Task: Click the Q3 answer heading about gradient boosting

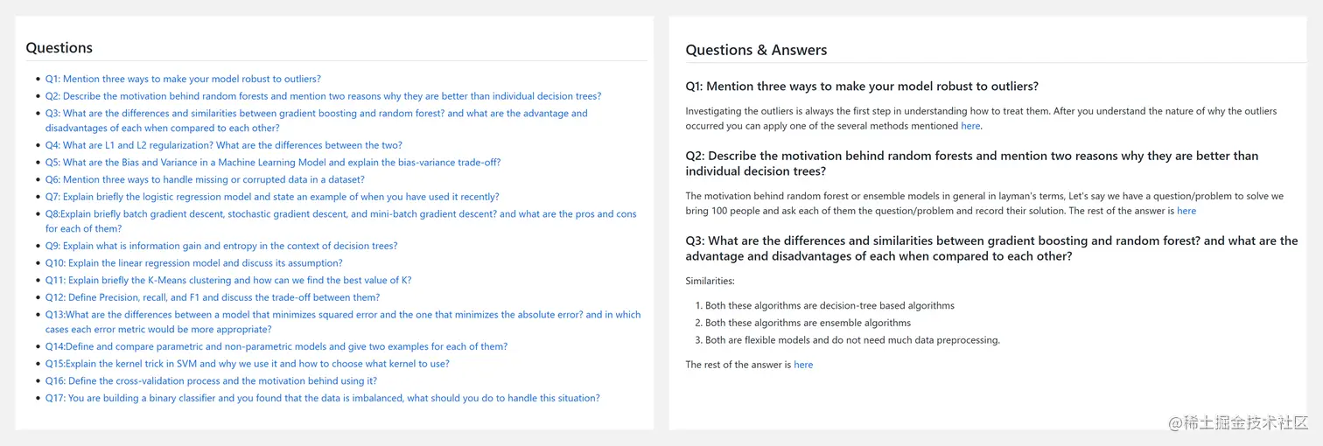Action: pos(991,248)
